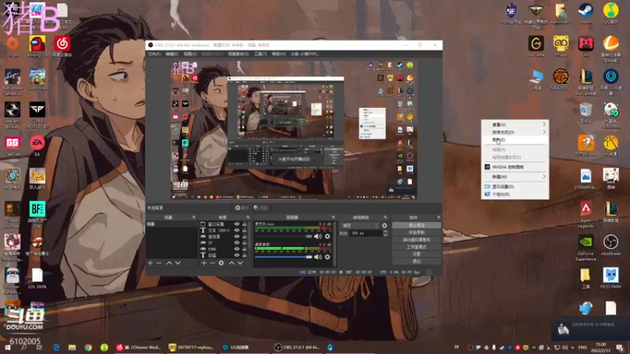Screen dimensions: 630x354
Task: Open PICO PARK desktop shortcut
Action: 611,278
